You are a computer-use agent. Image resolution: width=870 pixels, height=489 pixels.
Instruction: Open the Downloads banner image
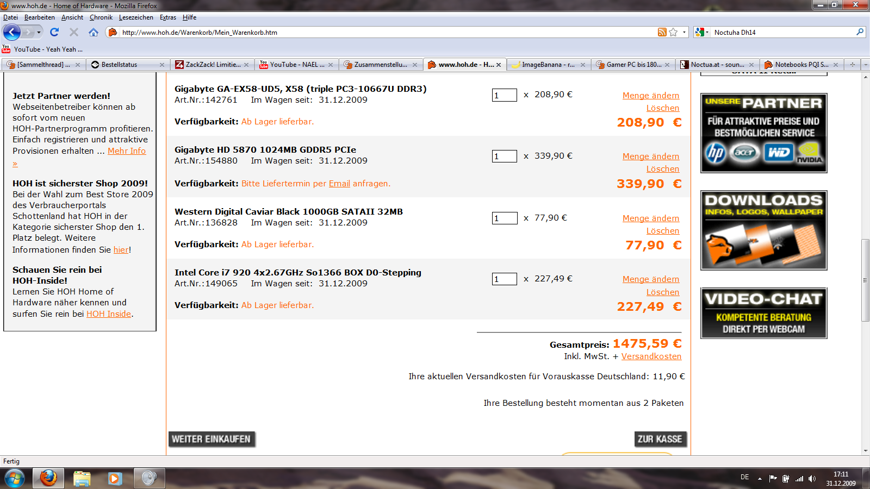(x=764, y=230)
